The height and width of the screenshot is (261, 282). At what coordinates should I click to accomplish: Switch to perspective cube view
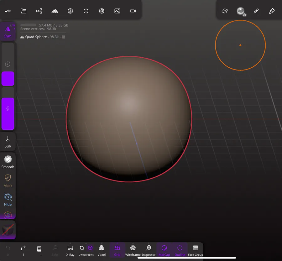click(90, 248)
